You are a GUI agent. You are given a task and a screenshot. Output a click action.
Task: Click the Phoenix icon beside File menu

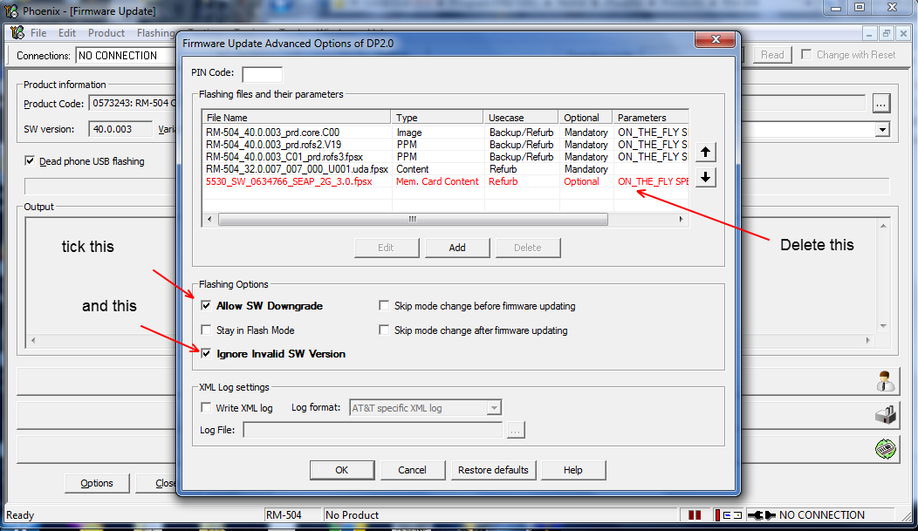pos(17,33)
